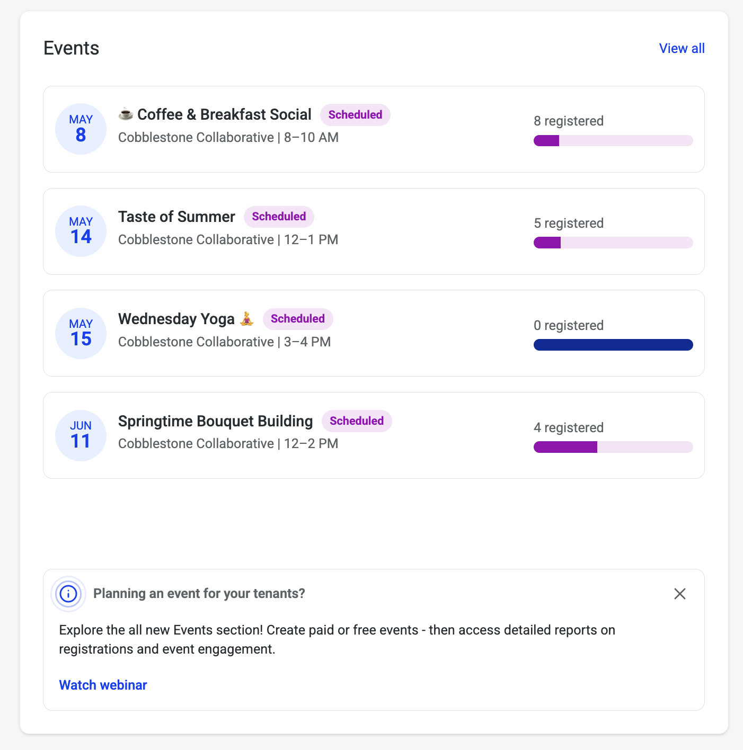
Task: Click the May 8 date badge
Action: point(81,129)
